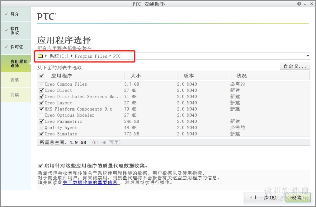This screenshot has height=207, width=316.
Task: Toggle the select-all applications checkbox
Action: point(41,76)
